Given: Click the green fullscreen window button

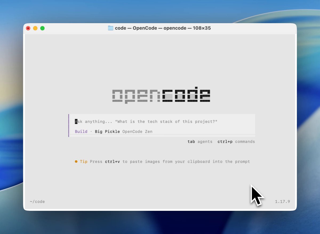Looking at the screenshot, I should (42, 28).
